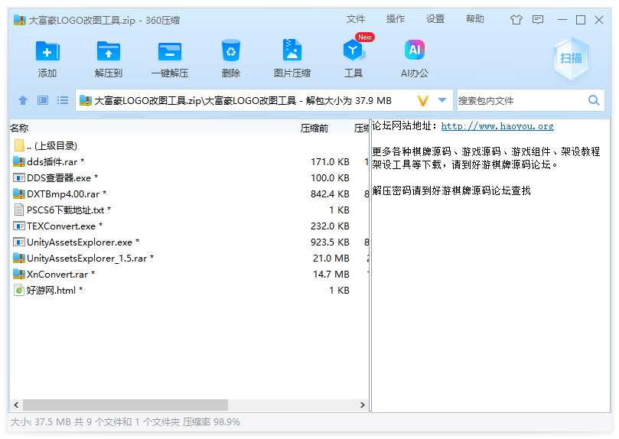The image size is (619, 439).
Task: Click the feedback message icon in title bar
Action: [538, 19]
